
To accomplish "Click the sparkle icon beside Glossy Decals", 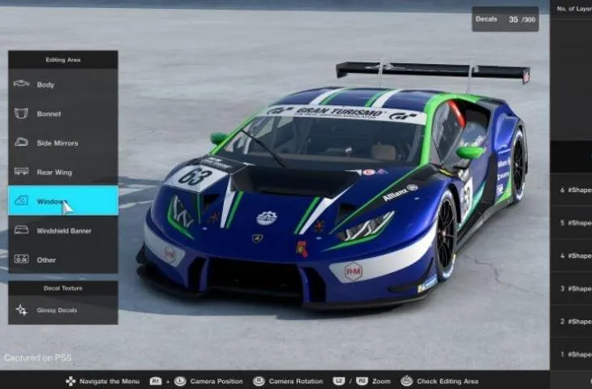I will (x=22, y=310).
